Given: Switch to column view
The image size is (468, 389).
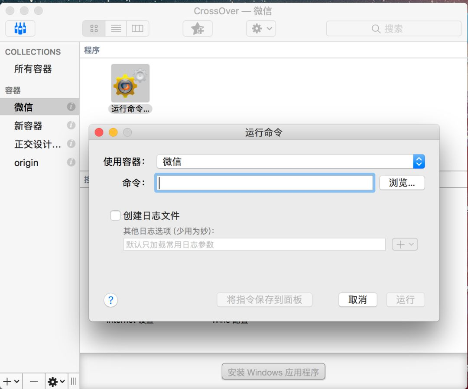Looking at the screenshot, I should pos(138,29).
